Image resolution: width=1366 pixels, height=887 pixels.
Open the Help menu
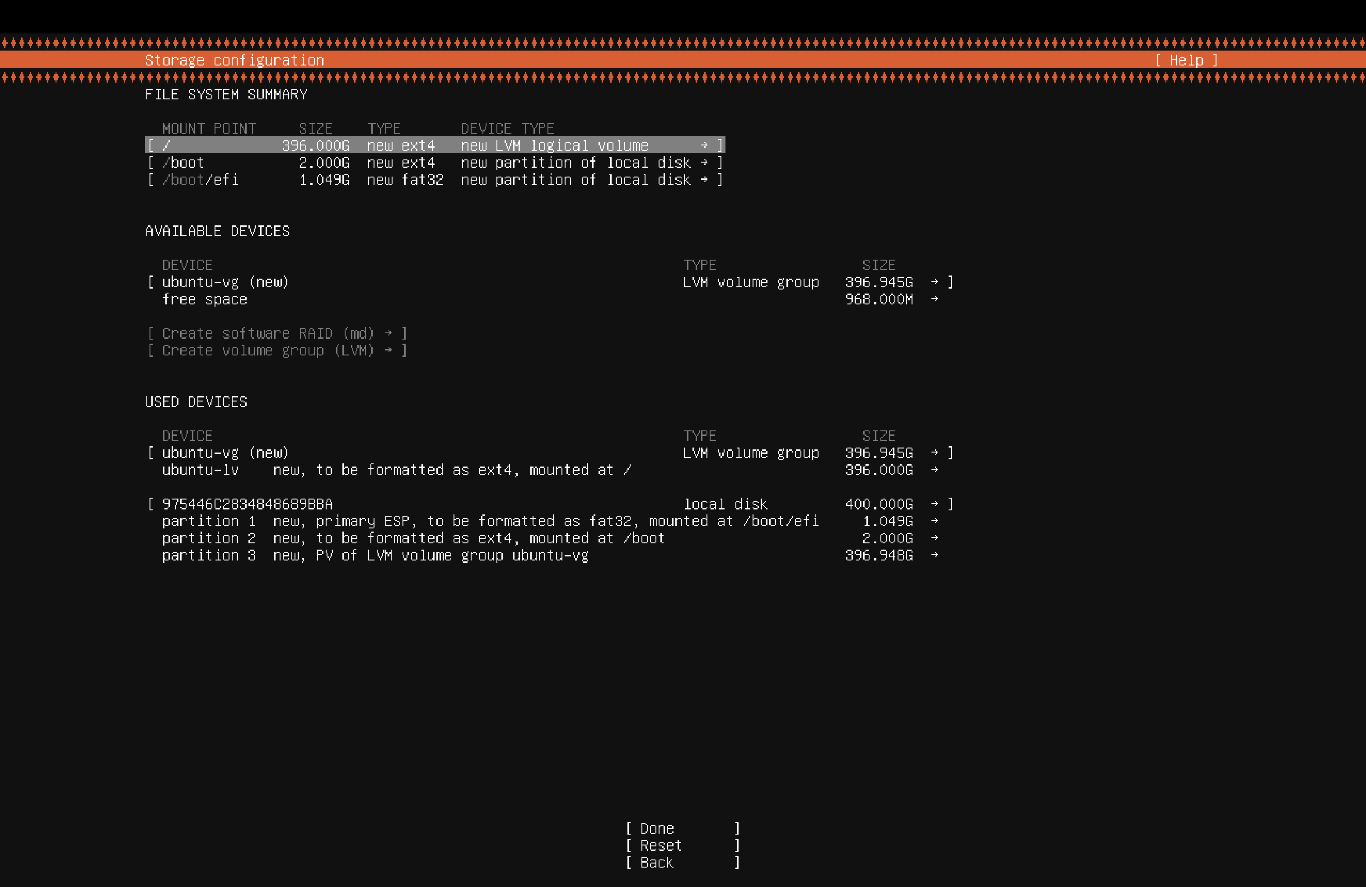point(1186,60)
